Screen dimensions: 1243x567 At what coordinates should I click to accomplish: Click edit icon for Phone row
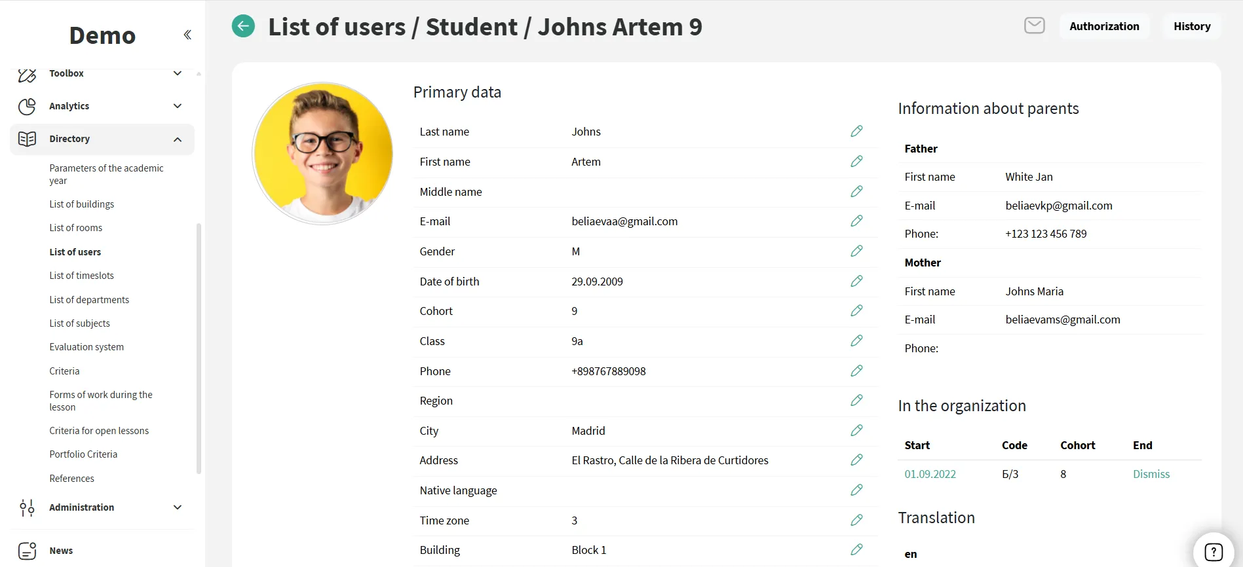[x=856, y=371]
